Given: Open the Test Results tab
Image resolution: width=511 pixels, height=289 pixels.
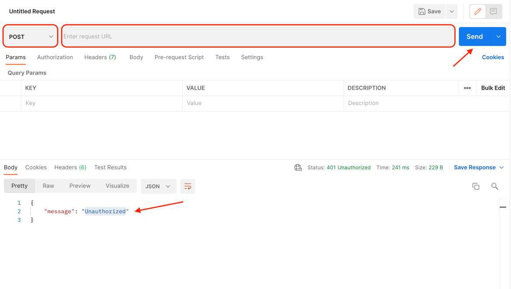Looking at the screenshot, I should (x=111, y=167).
